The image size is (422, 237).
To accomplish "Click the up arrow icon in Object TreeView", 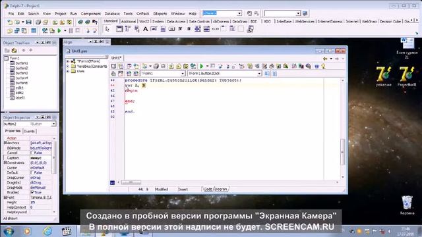I will [x=24, y=50].
